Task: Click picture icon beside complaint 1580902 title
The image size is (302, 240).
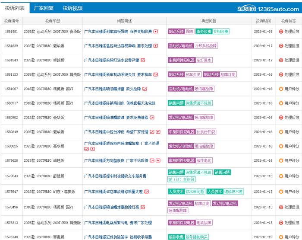Action: (x=152, y=117)
